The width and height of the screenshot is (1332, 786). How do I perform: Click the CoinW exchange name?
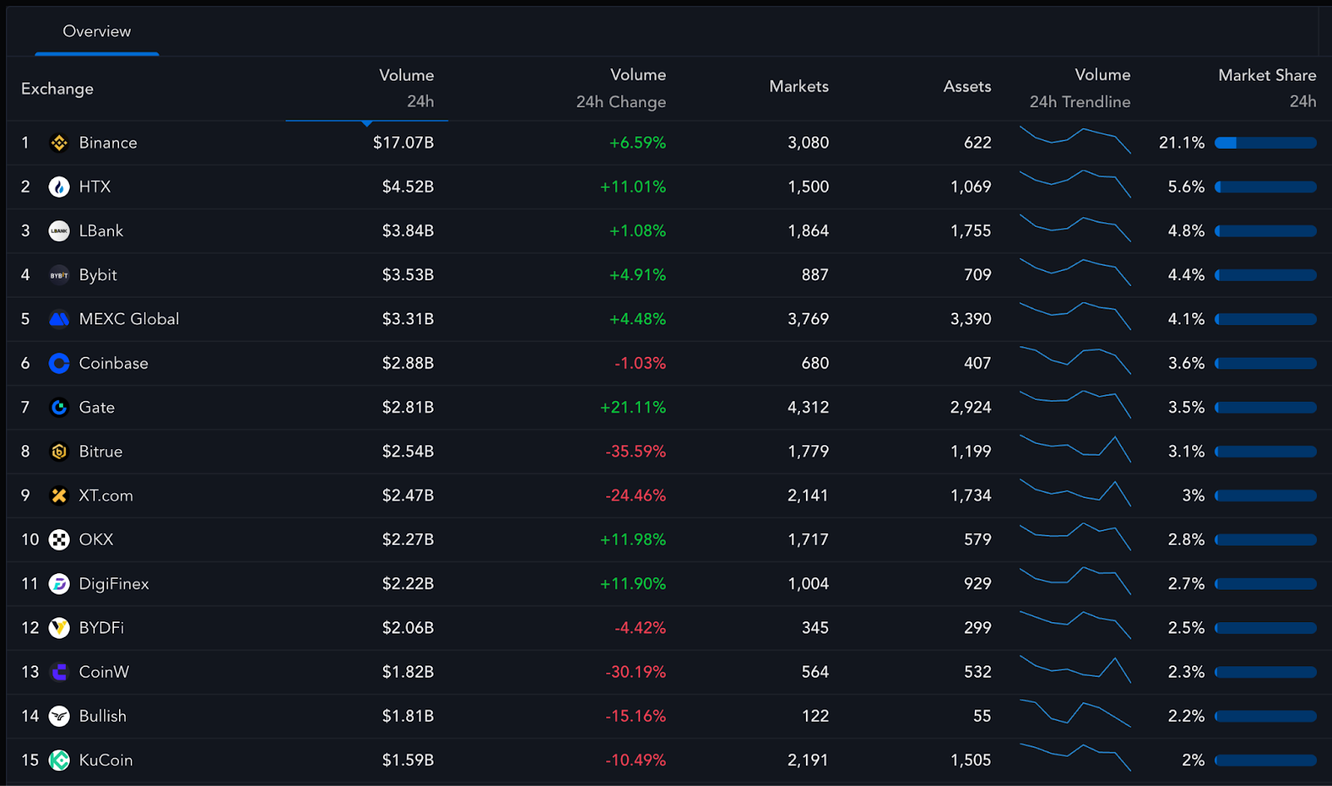(x=103, y=671)
